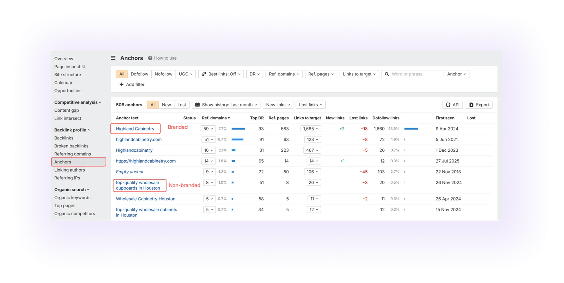Switch to the Nofollow links filter
564x283 pixels.
point(164,74)
